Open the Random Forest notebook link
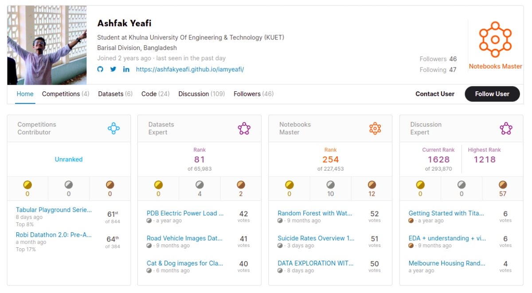The height and width of the screenshot is (293, 532). pos(315,213)
